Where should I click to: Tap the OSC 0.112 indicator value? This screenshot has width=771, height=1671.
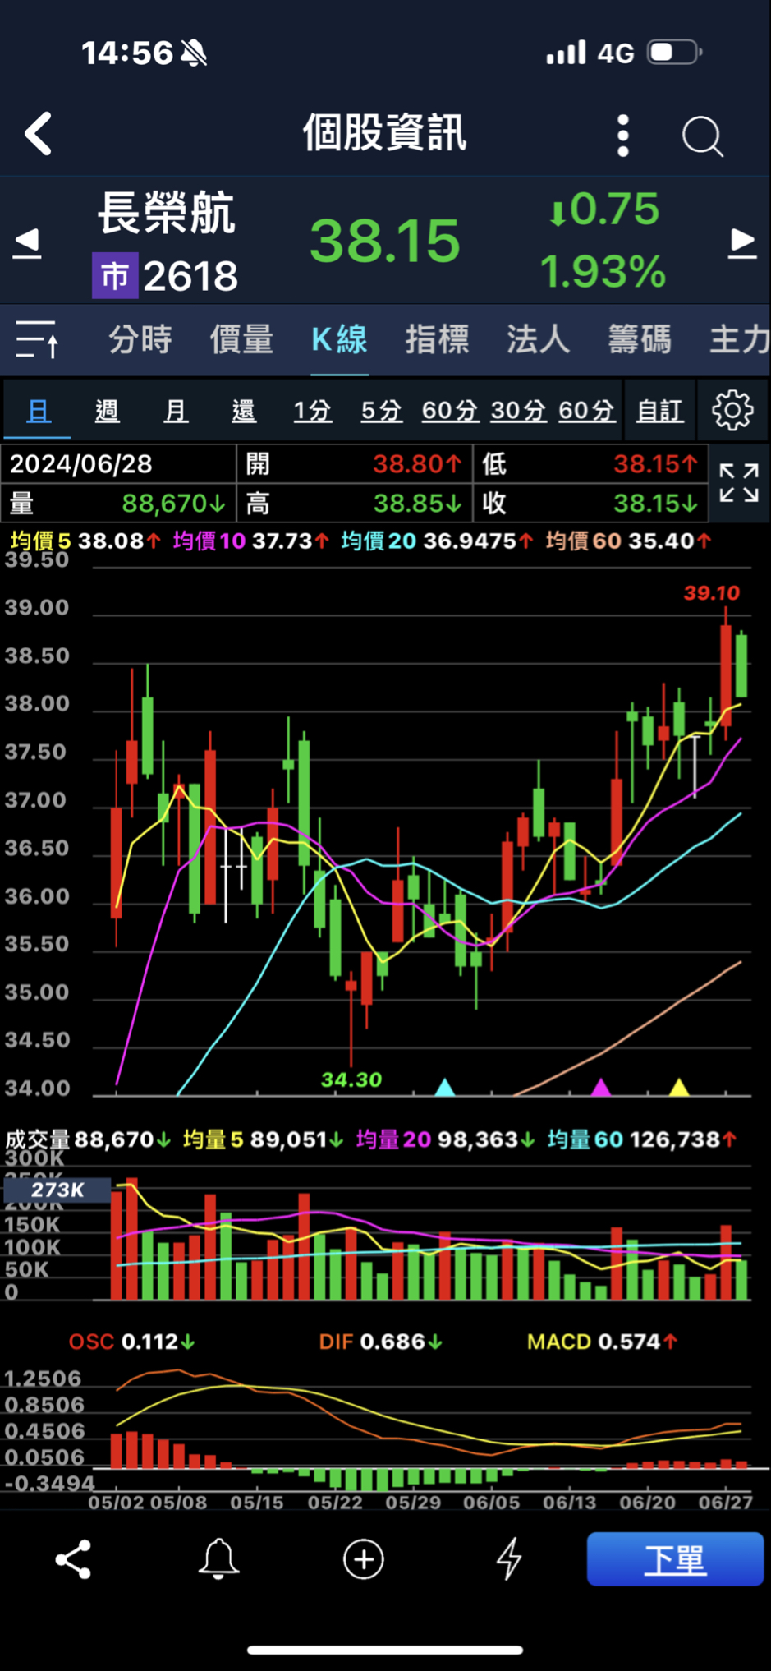131,1342
